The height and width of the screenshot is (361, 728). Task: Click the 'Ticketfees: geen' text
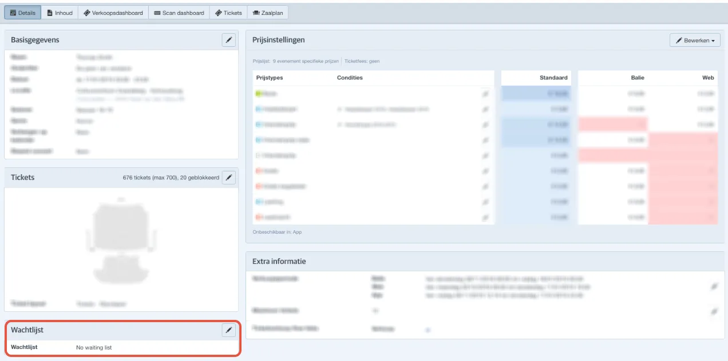(x=362, y=61)
